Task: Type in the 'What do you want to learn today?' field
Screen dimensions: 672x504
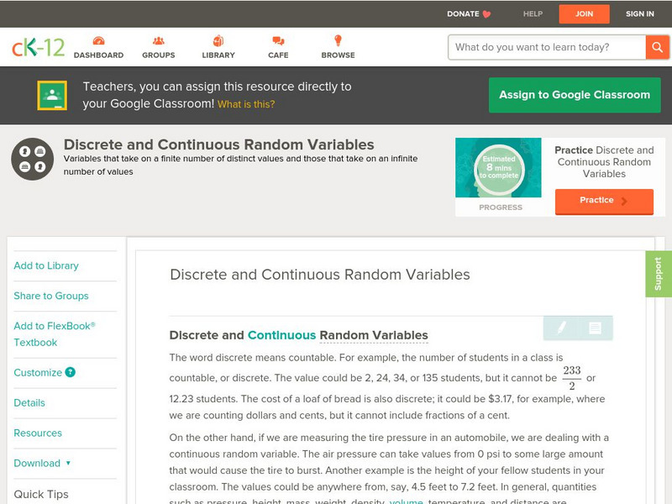Action: coord(546,47)
